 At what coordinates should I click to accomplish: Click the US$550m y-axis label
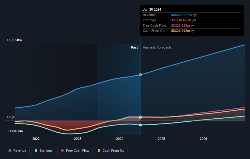pyautogui.click(x=15, y=40)
